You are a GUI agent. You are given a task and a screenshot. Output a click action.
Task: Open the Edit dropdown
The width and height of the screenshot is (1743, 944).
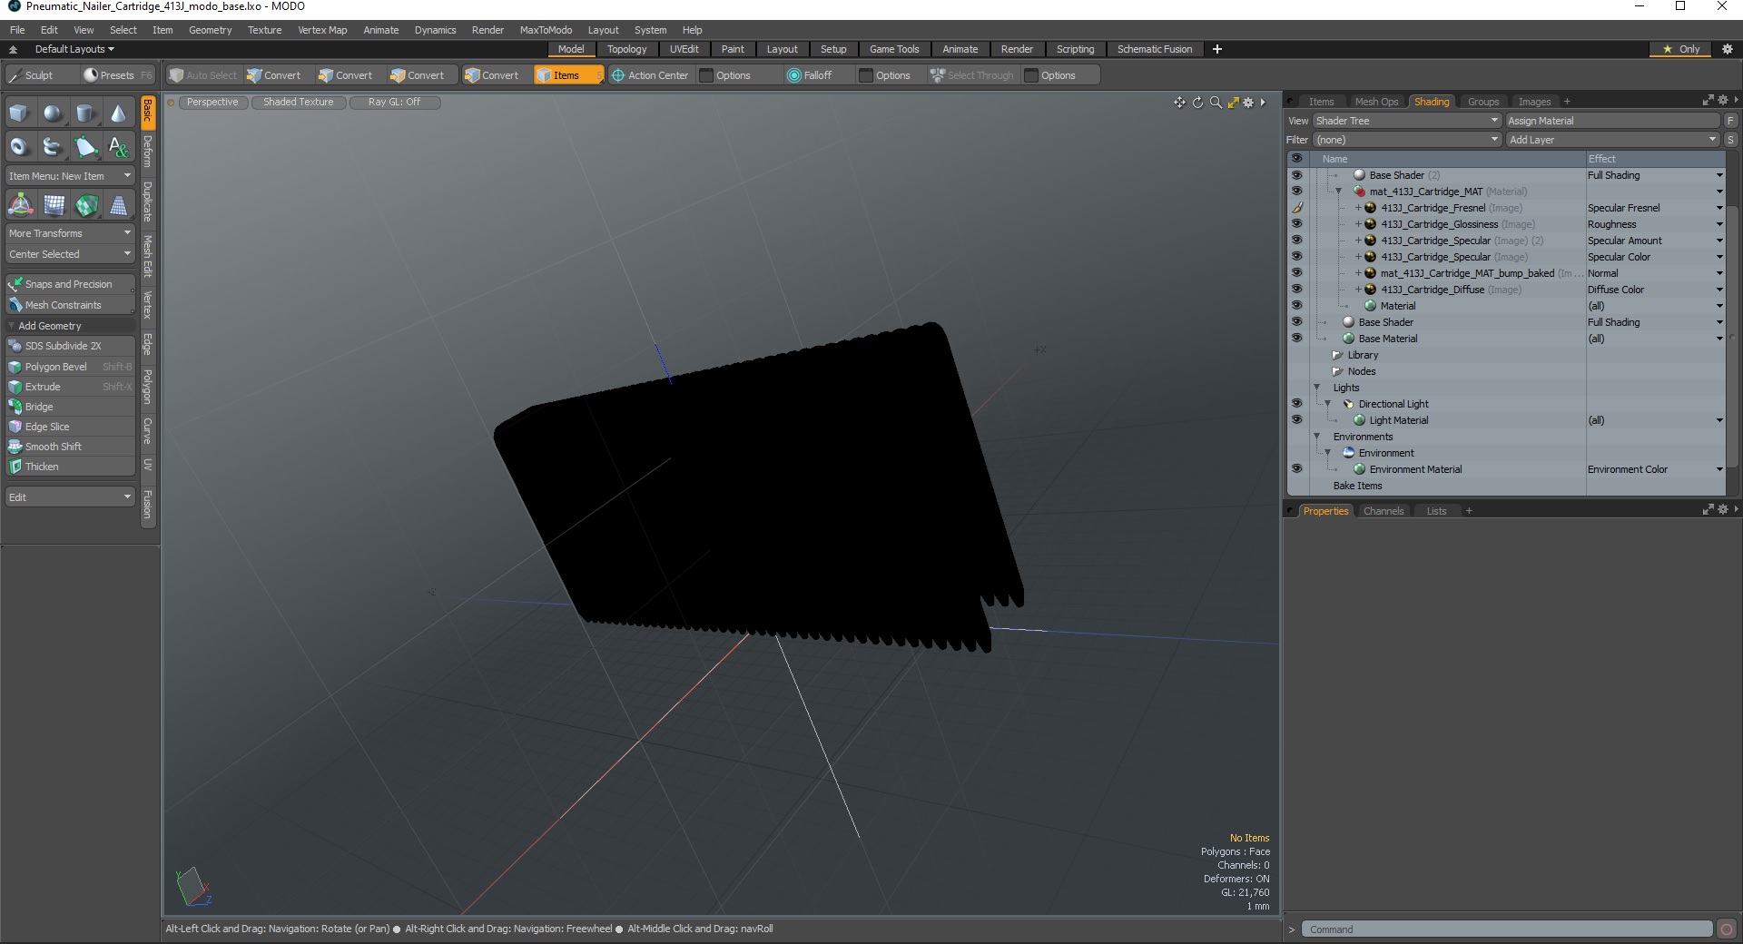click(x=70, y=497)
